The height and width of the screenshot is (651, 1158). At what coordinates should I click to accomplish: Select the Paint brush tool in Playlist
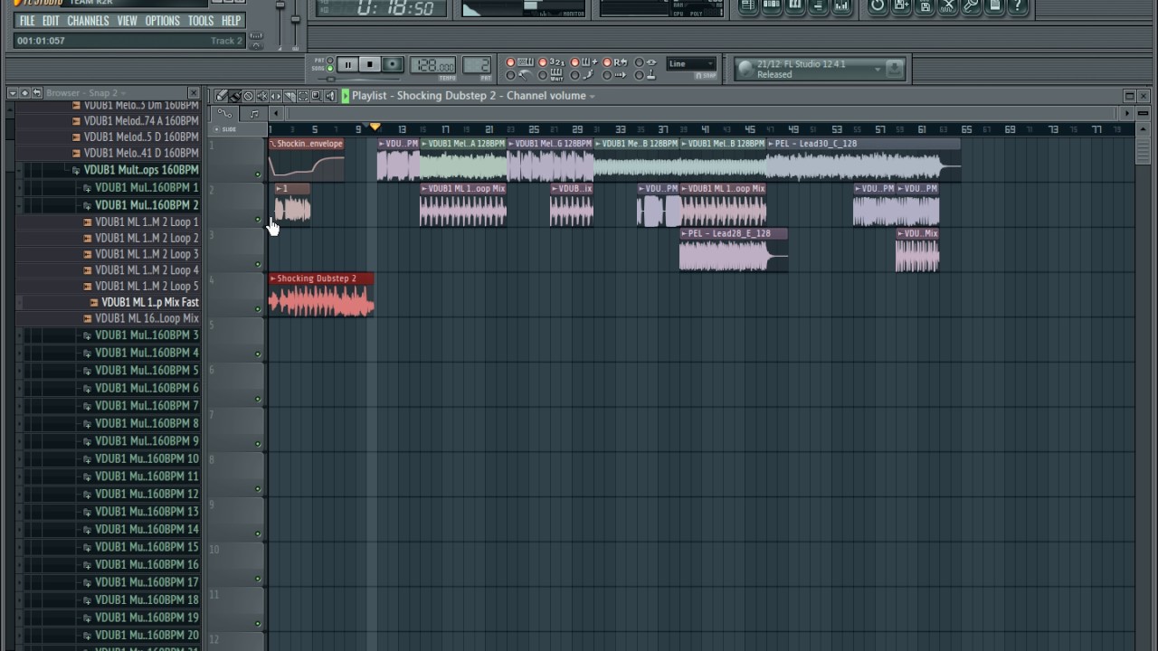point(235,96)
